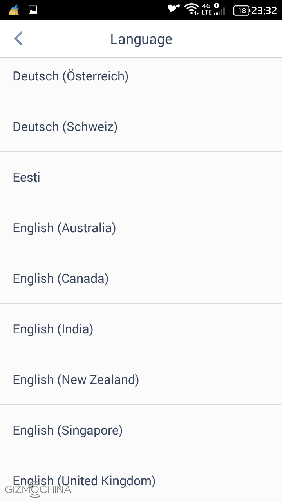
Task: Tap the GizmoChina watermark logo
Action: coord(38,490)
